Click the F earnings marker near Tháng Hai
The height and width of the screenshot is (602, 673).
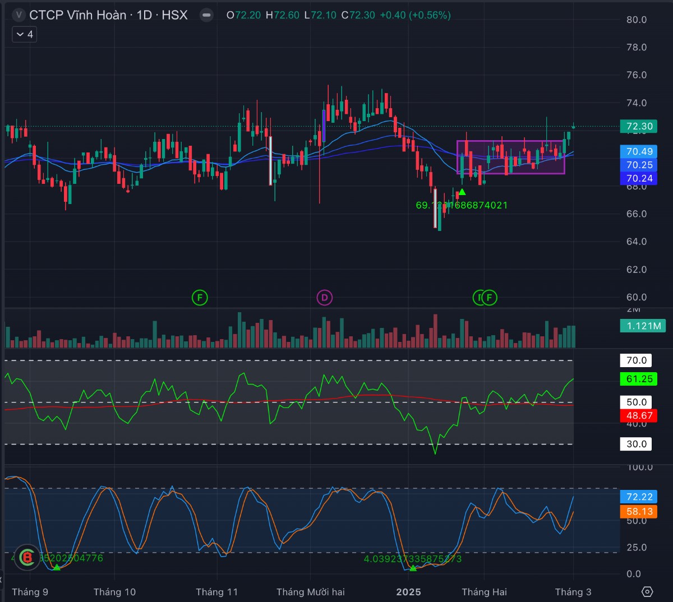[x=490, y=297]
